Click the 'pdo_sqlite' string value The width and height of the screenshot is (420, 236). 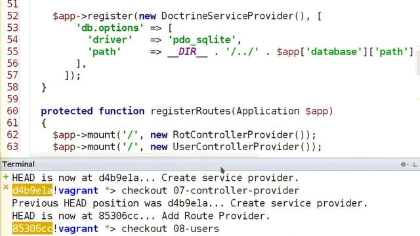coord(202,40)
